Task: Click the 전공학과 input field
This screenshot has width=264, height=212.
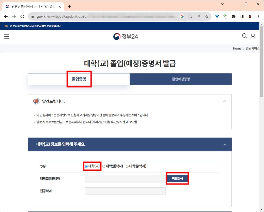Action: click(125, 191)
